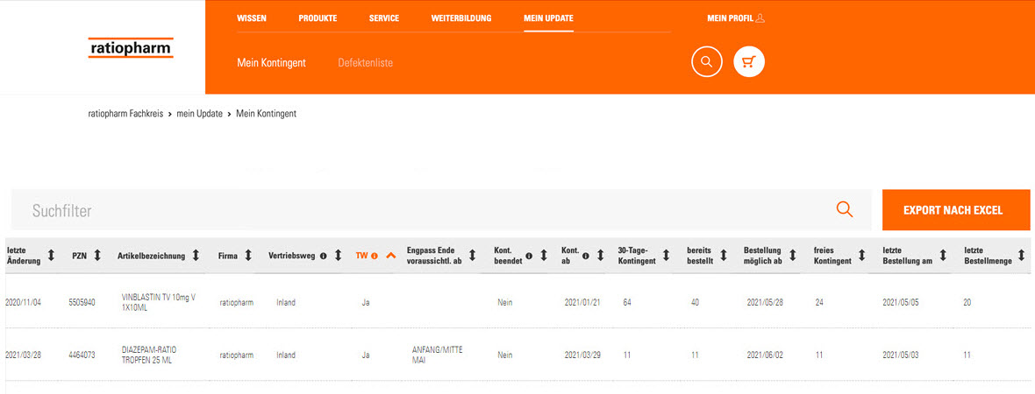1035x394 pixels.
Task: Click the Suchfilter magnifier icon
Action: pyautogui.click(x=844, y=209)
